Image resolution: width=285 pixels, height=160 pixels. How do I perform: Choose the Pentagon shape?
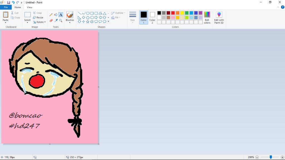(88, 17)
